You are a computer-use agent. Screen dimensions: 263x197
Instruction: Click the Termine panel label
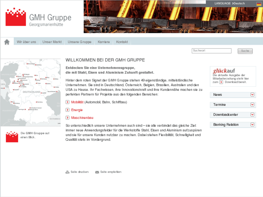tap(219, 104)
